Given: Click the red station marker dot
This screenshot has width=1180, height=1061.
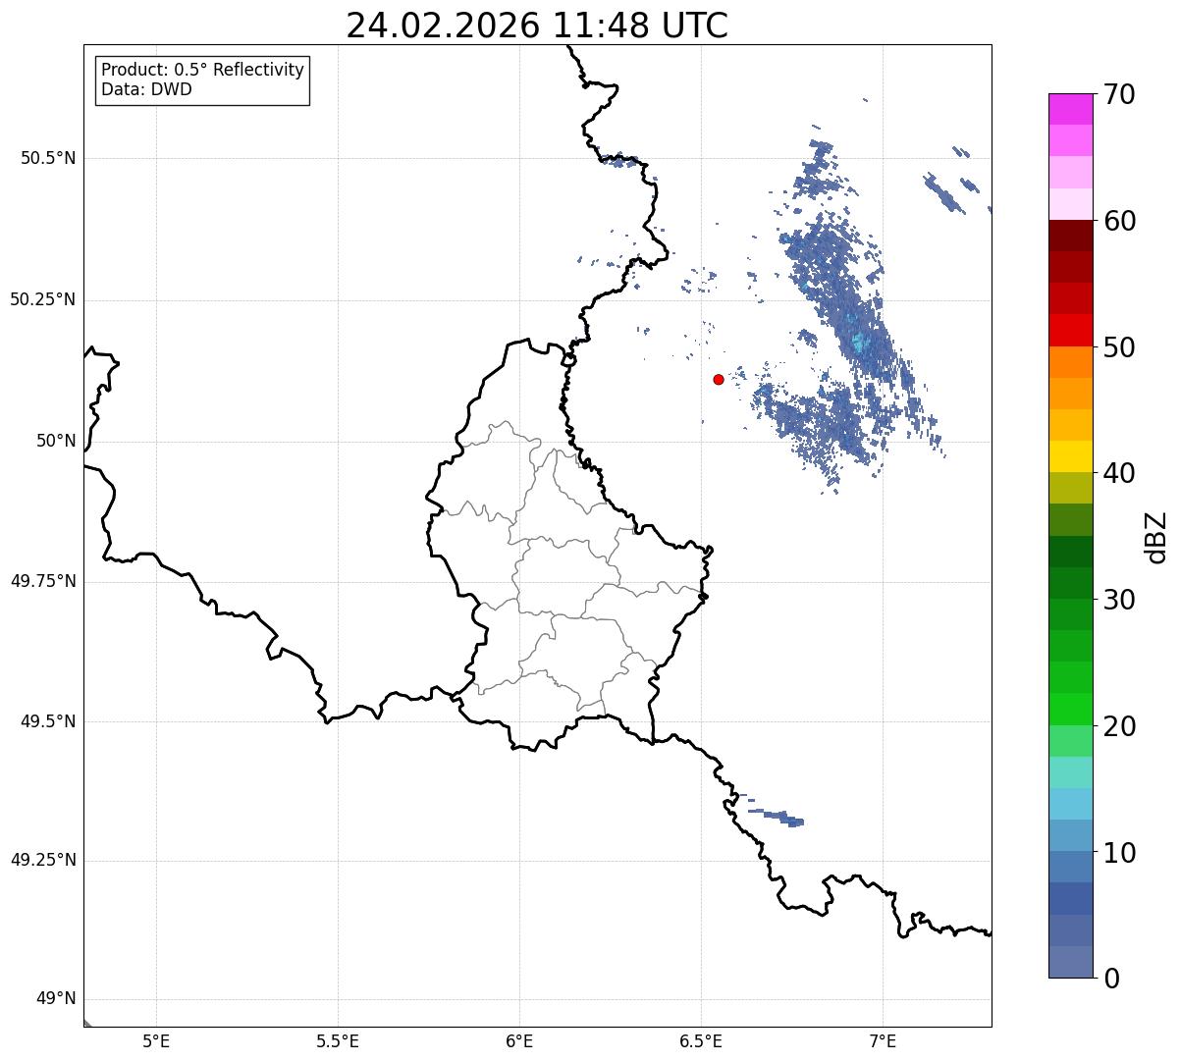Looking at the screenshot, I should point(719,379).
